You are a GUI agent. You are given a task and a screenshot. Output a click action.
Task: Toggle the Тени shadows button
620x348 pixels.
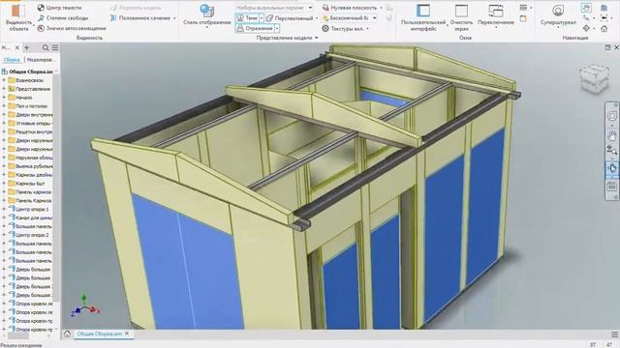click(x=247, y=17)
